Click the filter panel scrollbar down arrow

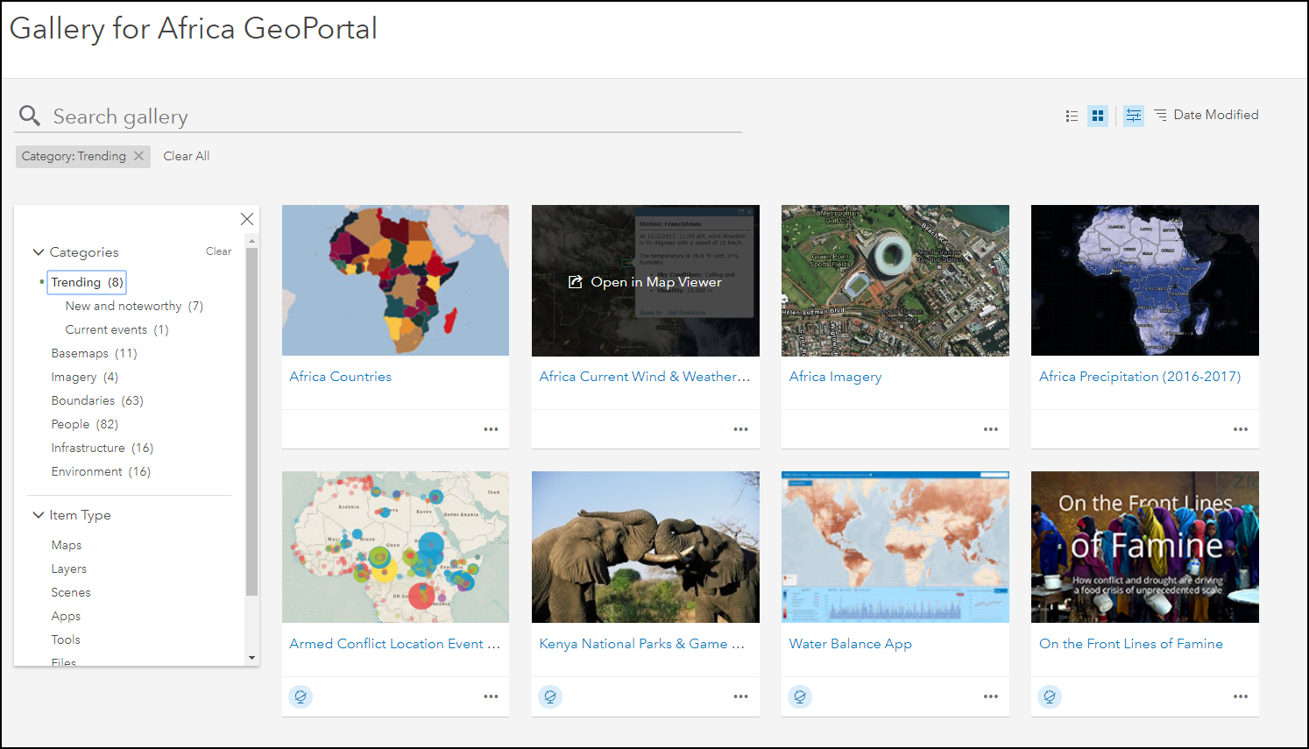[252, 658]
